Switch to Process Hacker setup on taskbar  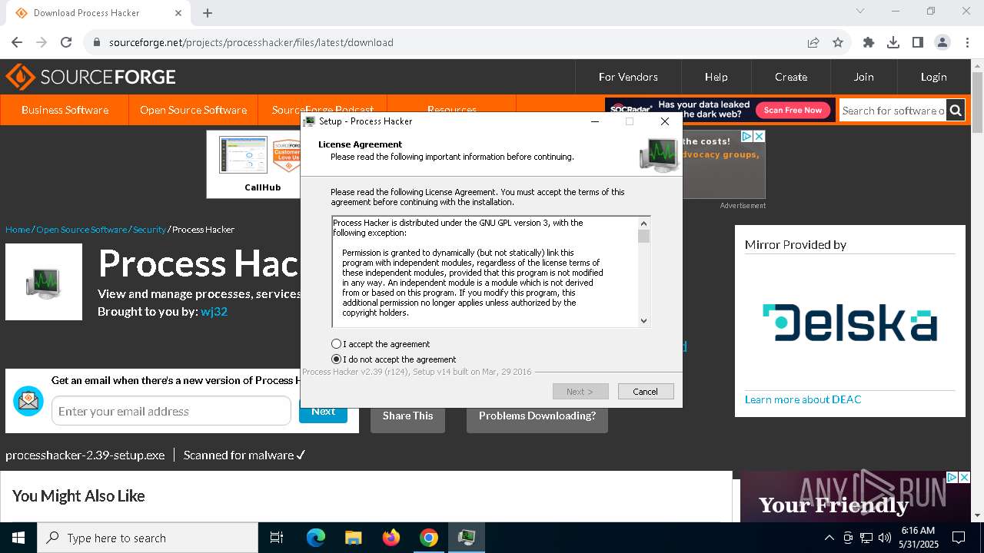pyautogui.click(x=467, y=538)
